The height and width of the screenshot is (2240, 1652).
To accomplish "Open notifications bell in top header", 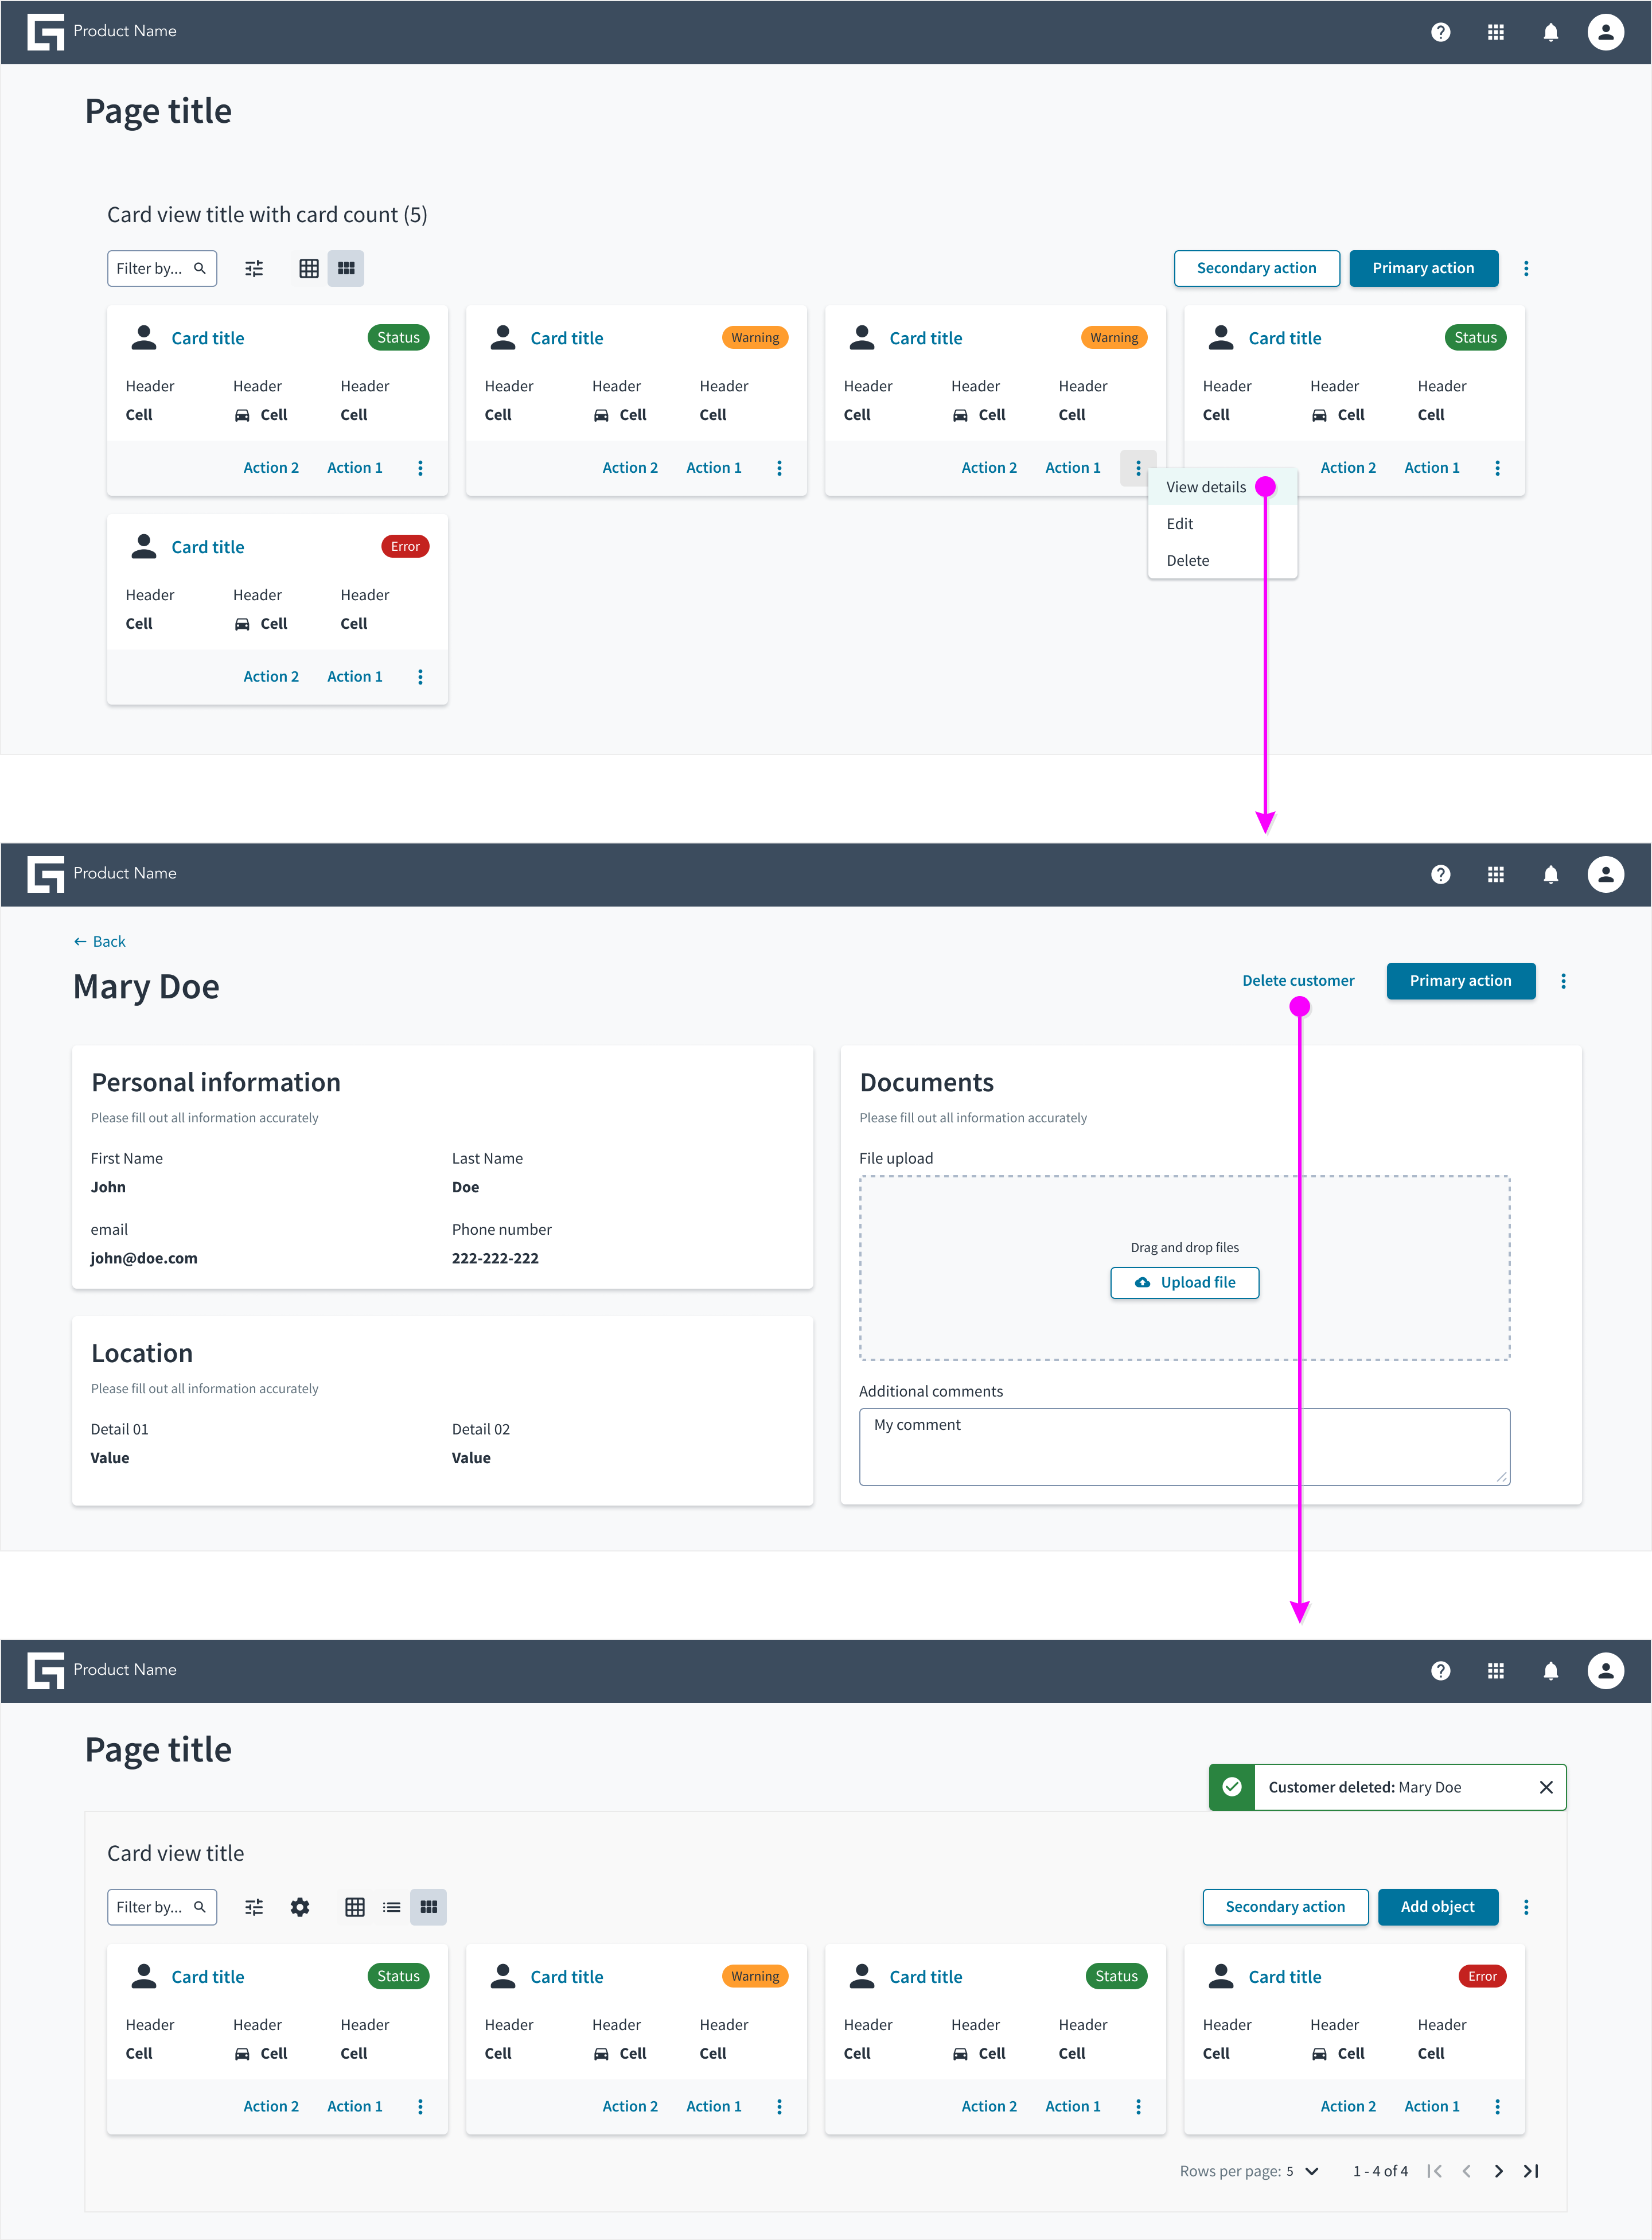I will click(x=1550, y=32).
